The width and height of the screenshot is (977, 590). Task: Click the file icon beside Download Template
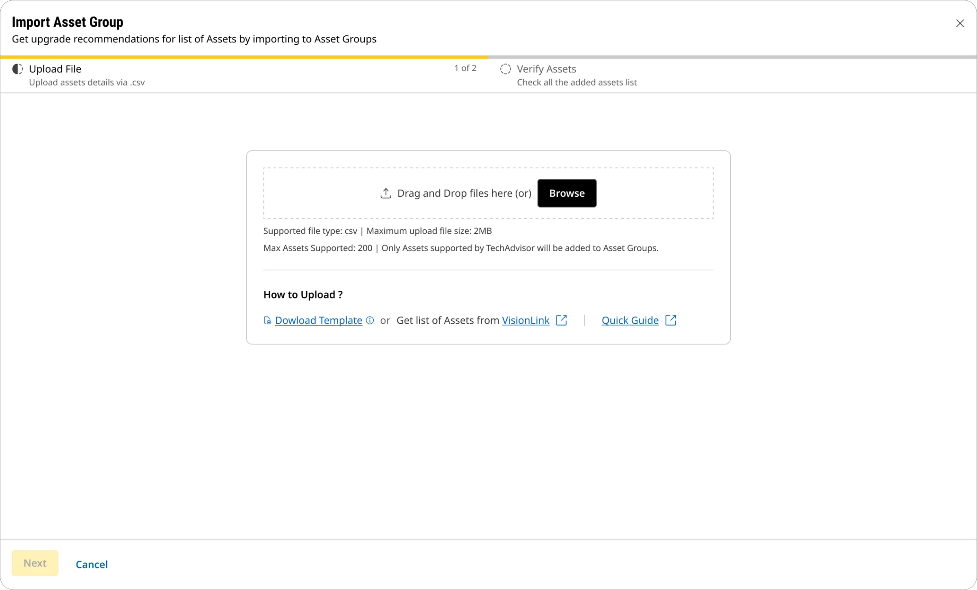(x=267, y=320)
